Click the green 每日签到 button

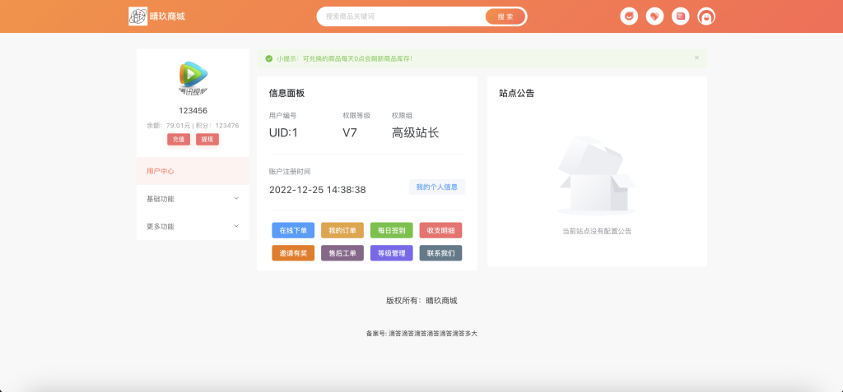click(391, 230)
